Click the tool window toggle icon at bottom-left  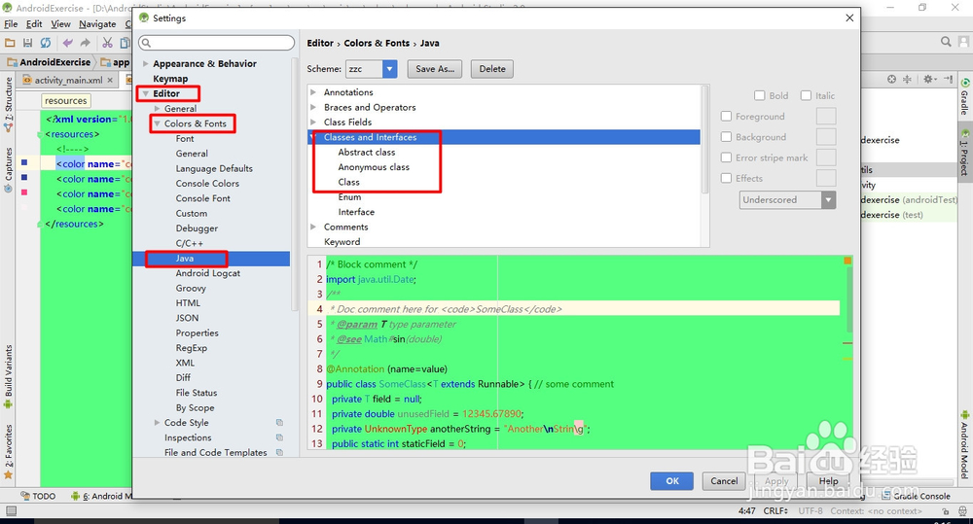coord(11,511)
